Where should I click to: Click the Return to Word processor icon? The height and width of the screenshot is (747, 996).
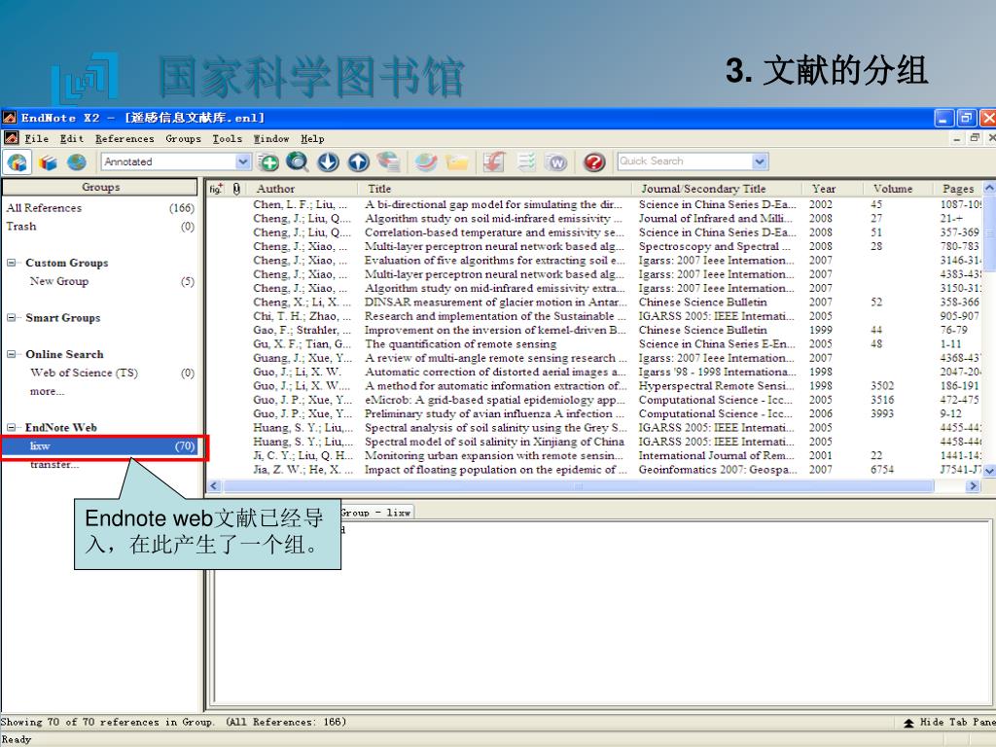coord(556,161)
